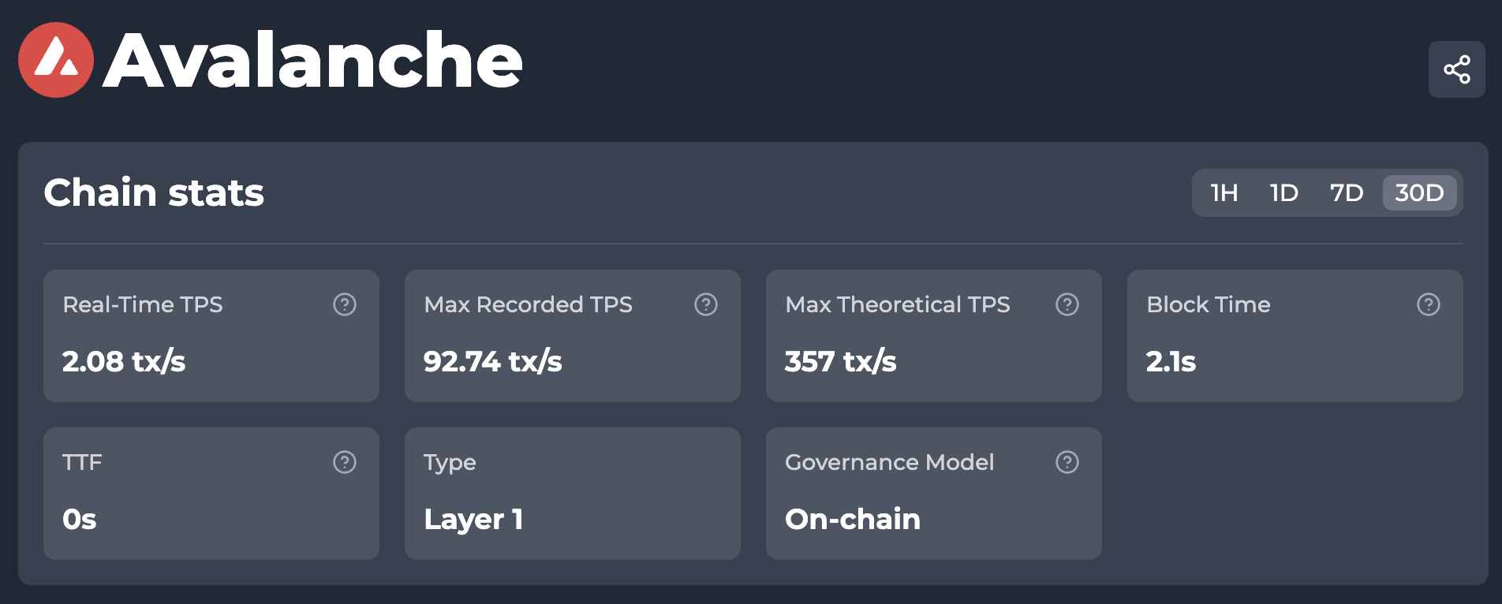Select the 30D time range

(1419, 193)
